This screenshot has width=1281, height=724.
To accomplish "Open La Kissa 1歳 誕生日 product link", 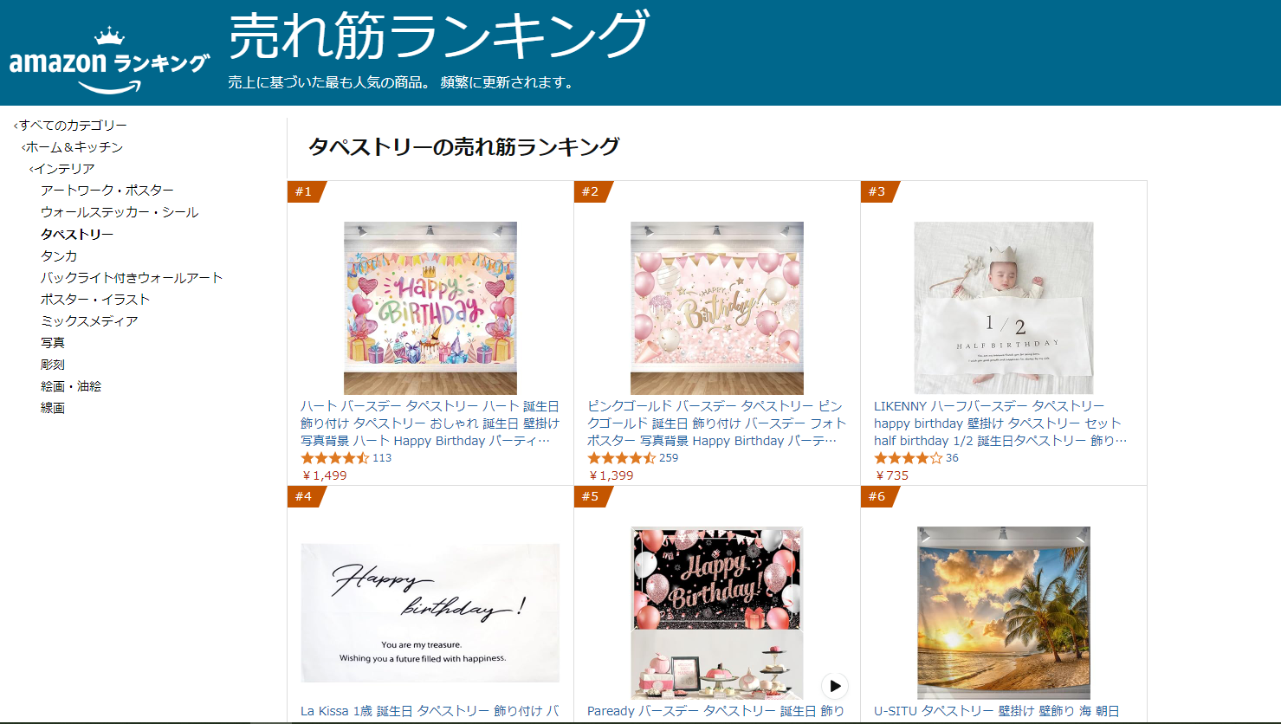I will 430,711.
